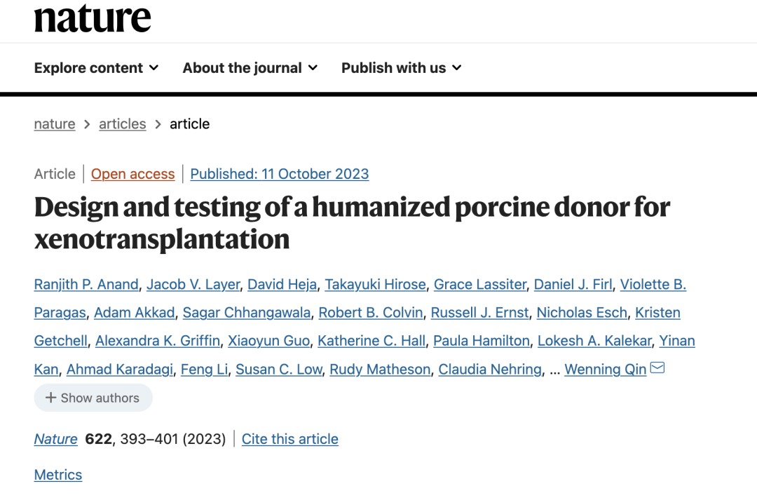Click the Nature logo

click(x=93, y=18)
